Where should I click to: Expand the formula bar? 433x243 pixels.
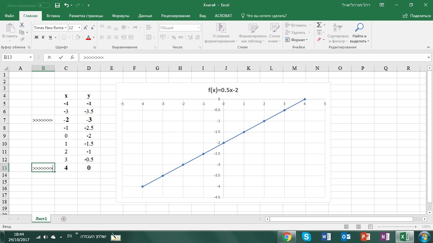[x=429, y=57]
